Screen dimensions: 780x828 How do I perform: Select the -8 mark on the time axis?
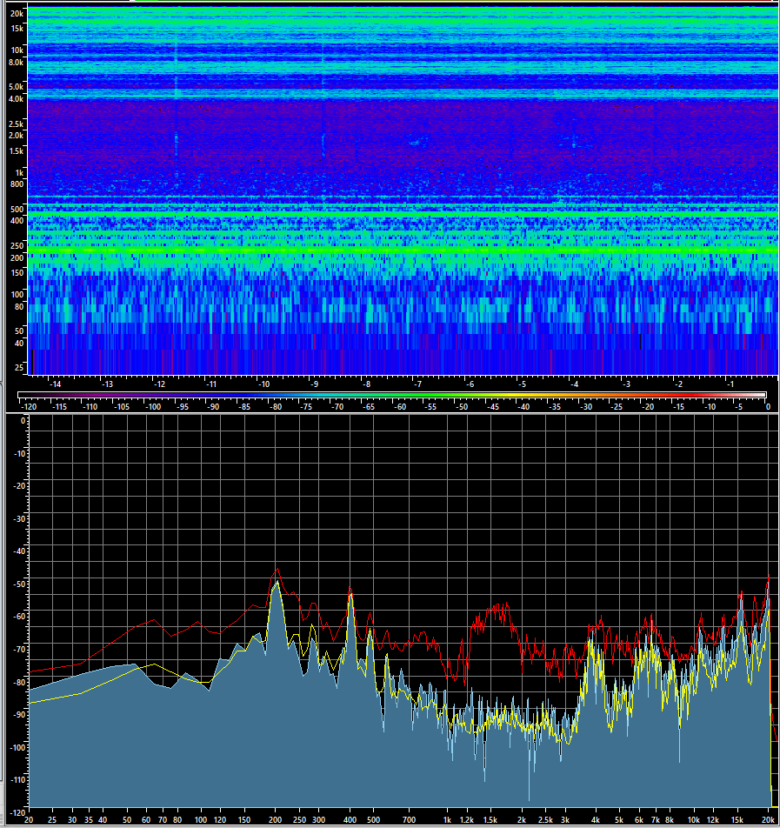coord(366,384)
